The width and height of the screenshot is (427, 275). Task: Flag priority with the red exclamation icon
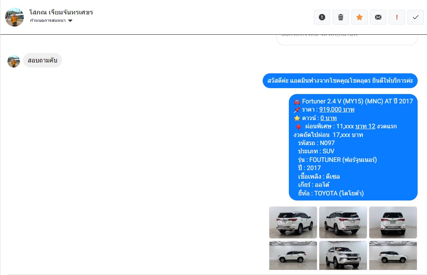[x=397, y=17]
